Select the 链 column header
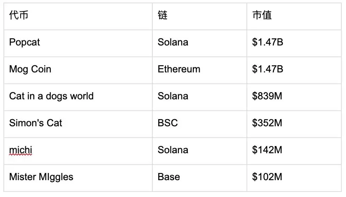This screenshot has height=197, width=346. tap(163, 16)
